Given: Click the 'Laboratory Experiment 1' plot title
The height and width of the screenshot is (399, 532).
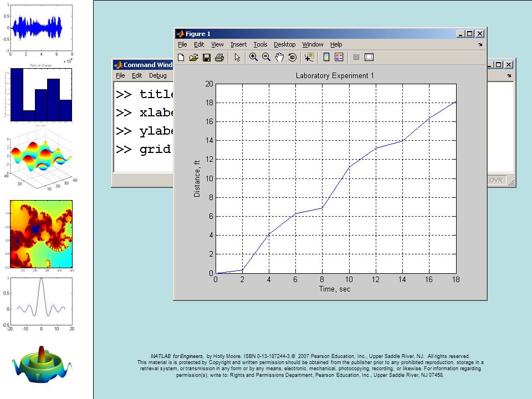Looking at the screenshot, I should (x=335, y=76).
